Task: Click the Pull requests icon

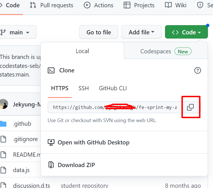Action: point(33,5)
